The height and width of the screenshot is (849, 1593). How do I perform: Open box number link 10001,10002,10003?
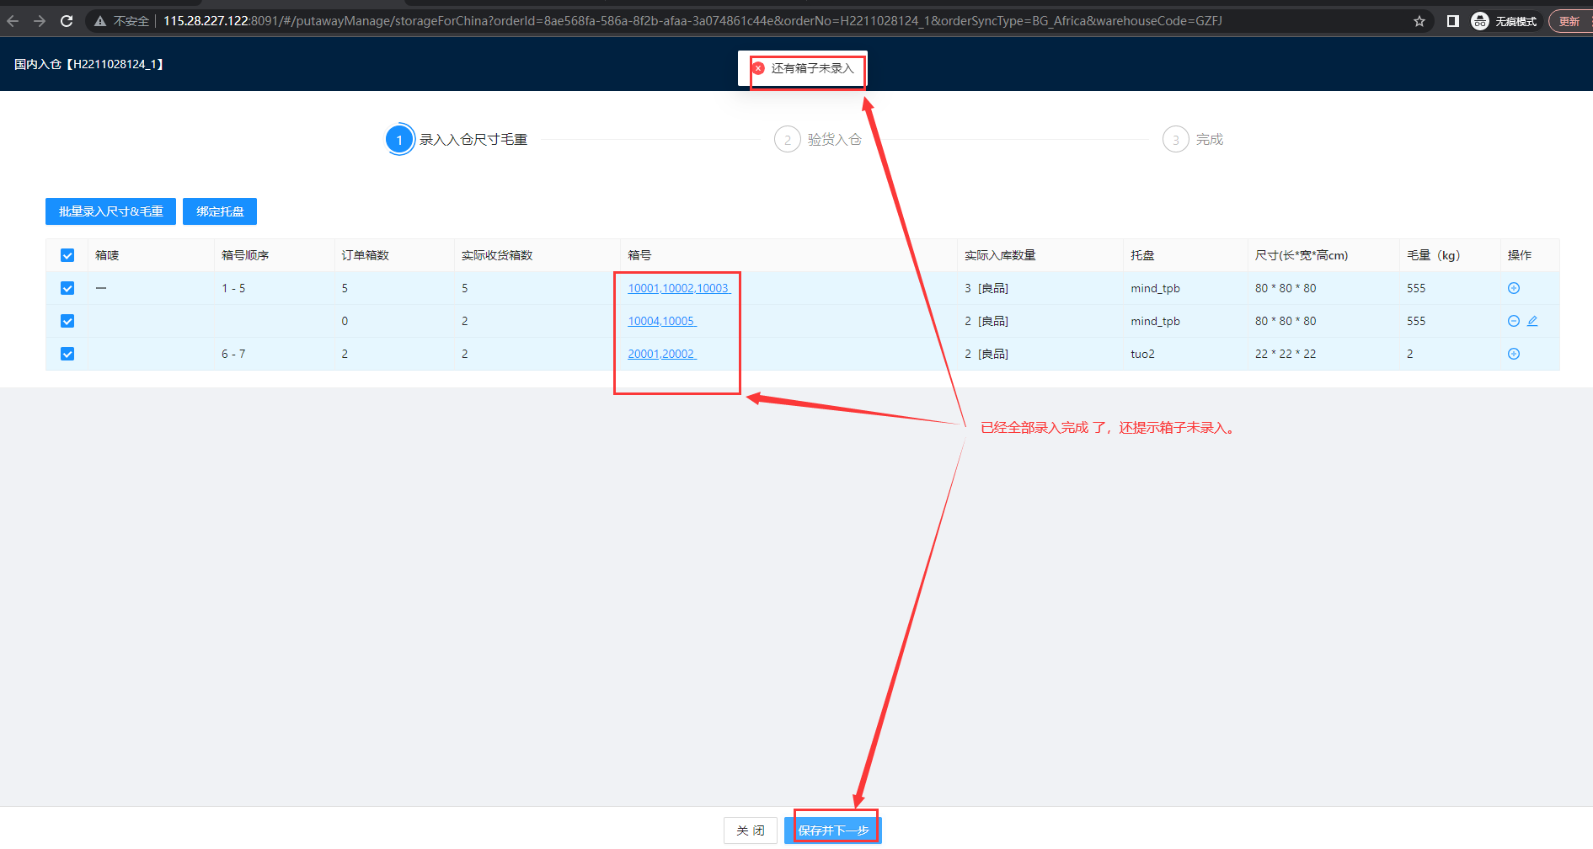pos(678,288)
